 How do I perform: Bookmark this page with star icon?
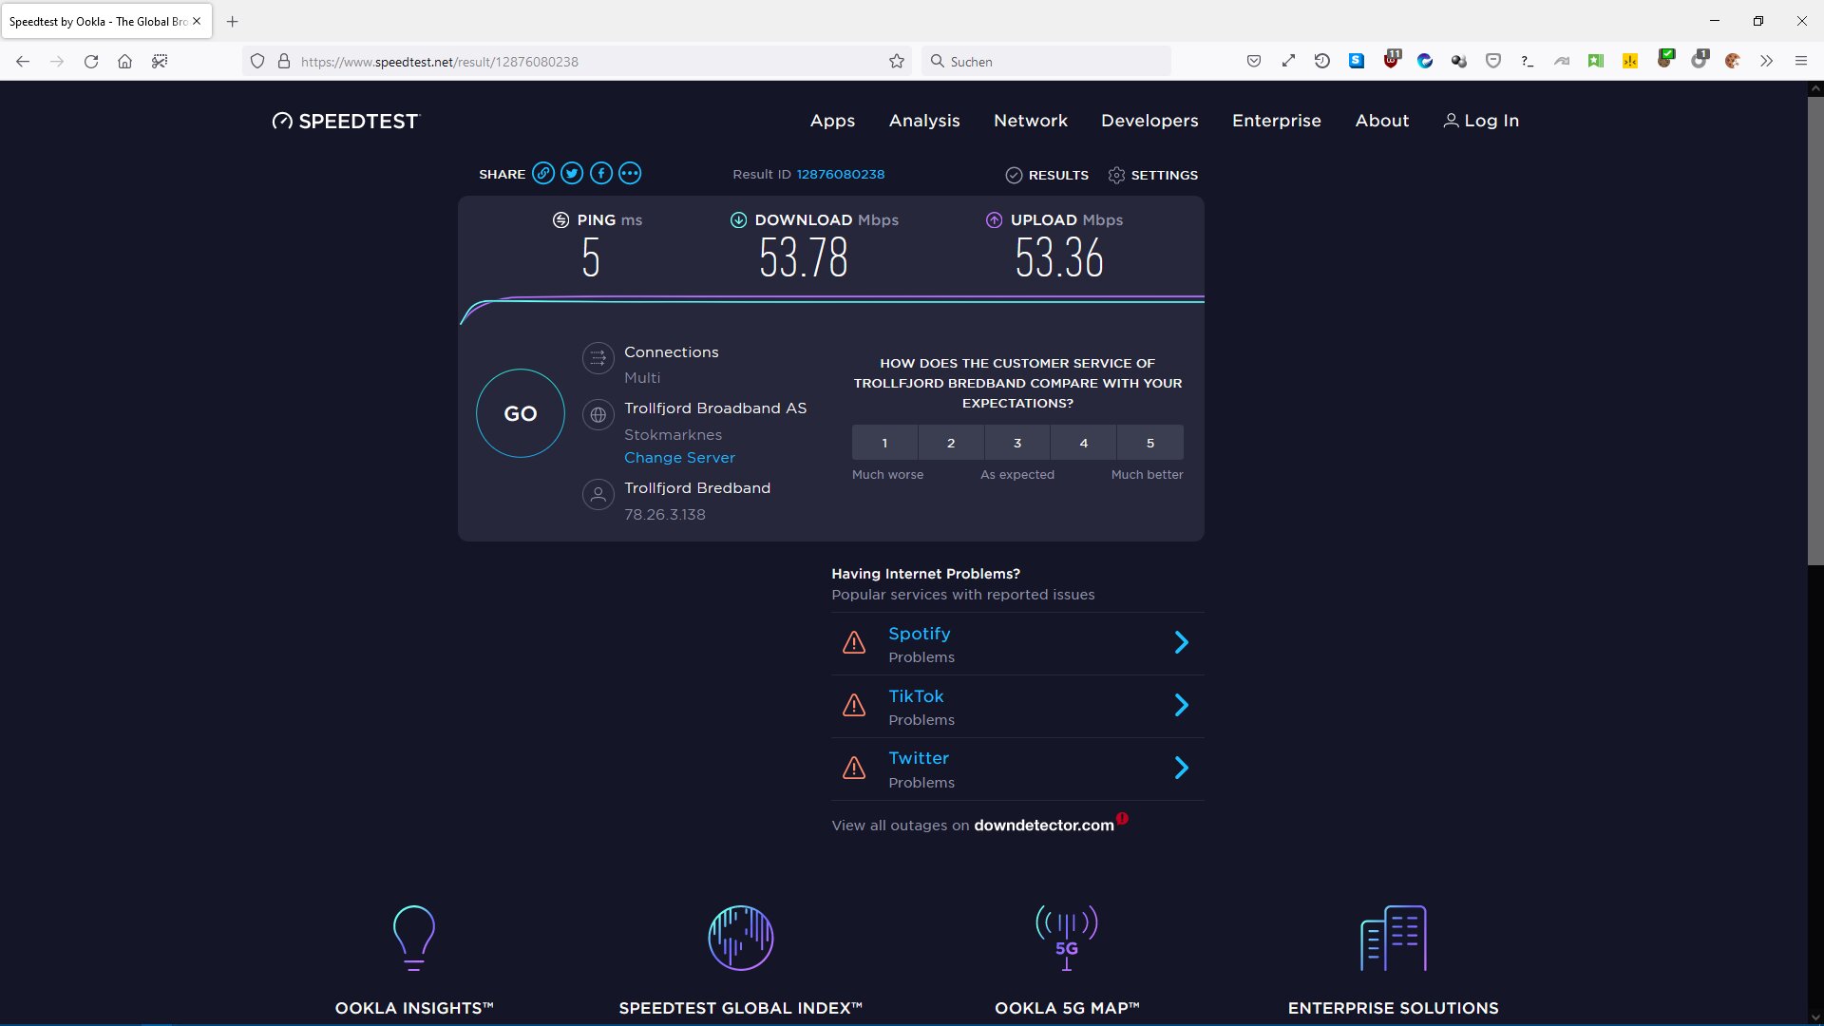coord(897,62)
